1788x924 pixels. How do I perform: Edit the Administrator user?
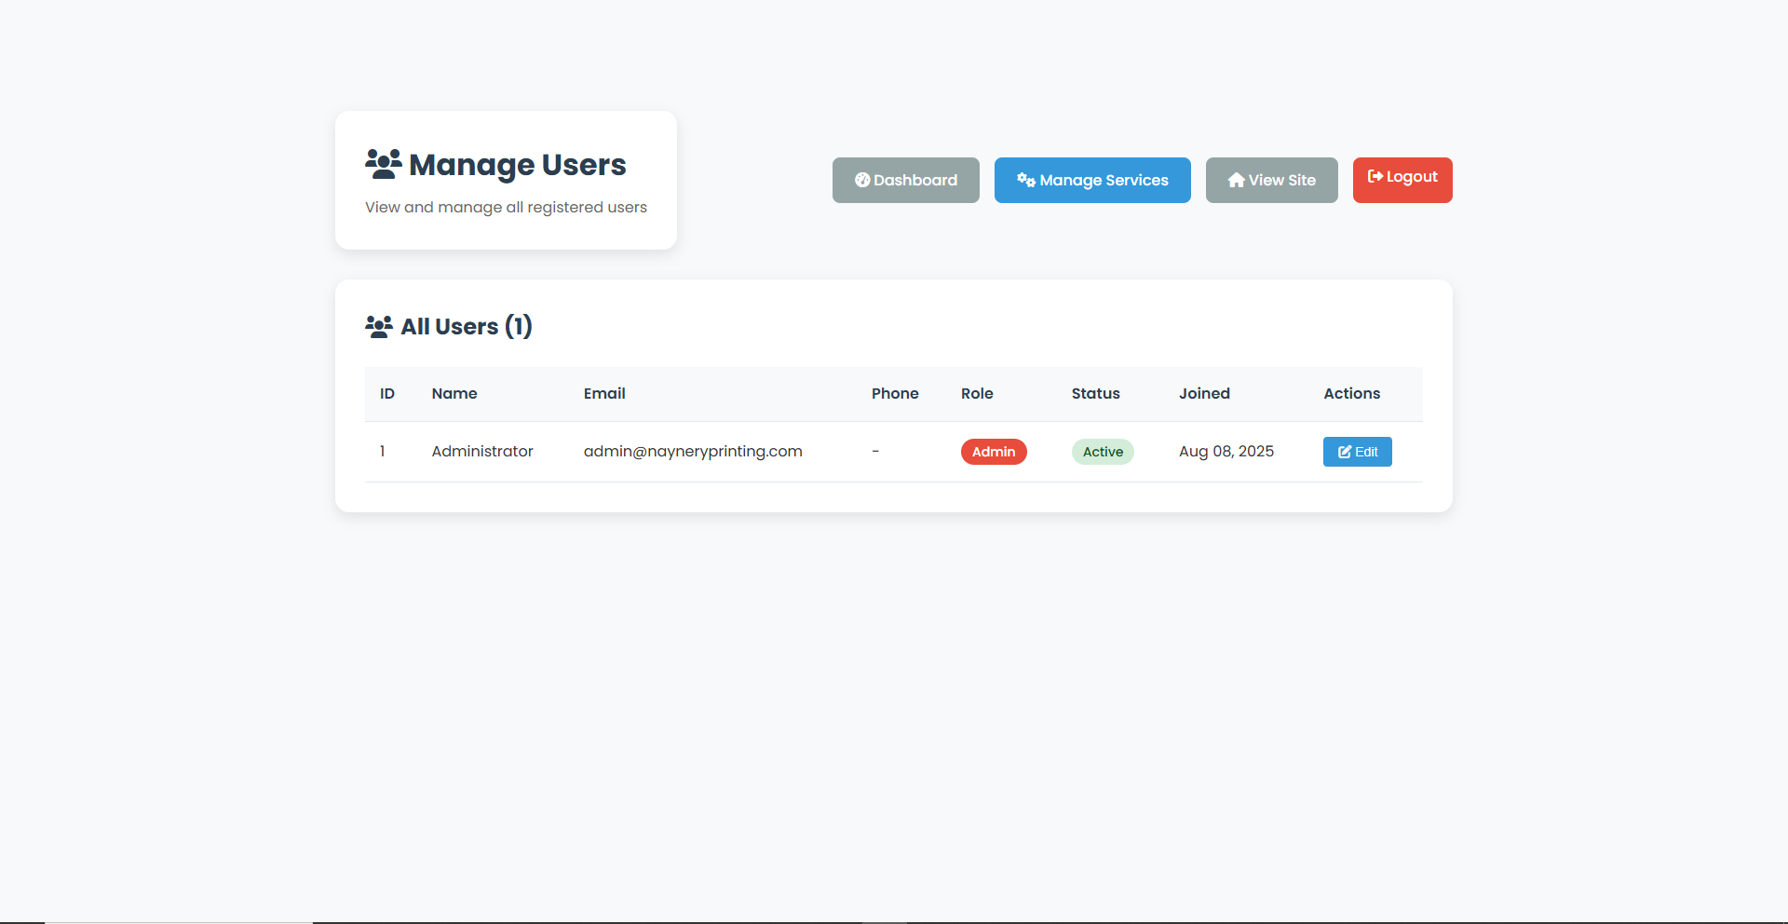click(x=1357, y=452)
